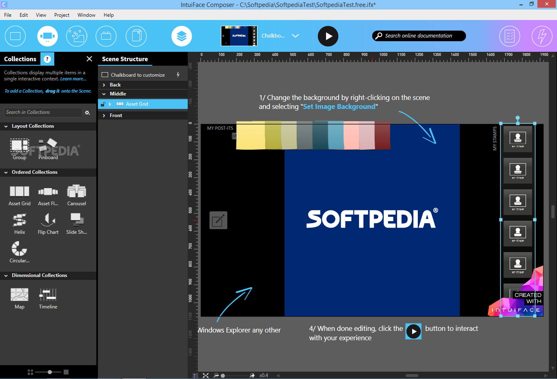The height and width of the screenshot is (379, 557).
Task: Collapse the Middle layer group
Action: click(104, 94)
